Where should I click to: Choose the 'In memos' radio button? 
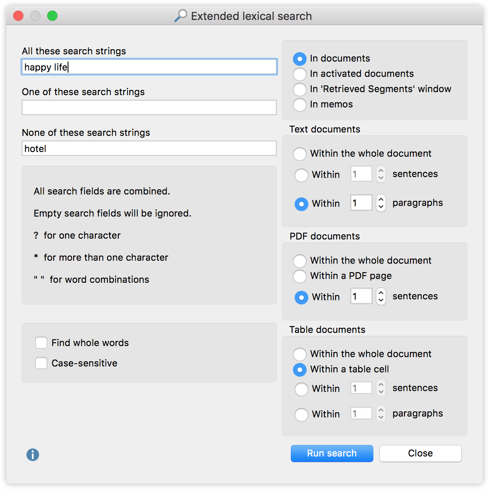pos(300,105)
